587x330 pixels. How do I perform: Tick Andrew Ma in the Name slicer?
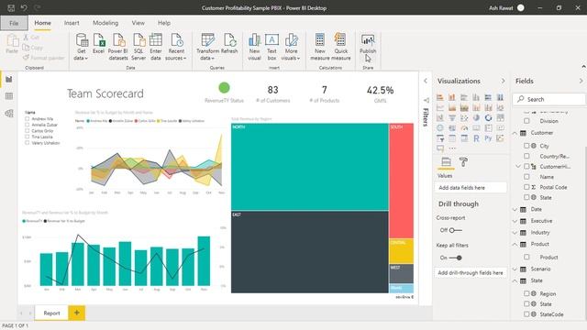coord(27,118)
